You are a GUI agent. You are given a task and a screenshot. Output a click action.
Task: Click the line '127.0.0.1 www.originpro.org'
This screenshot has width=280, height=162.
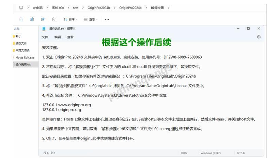[x=66, y=105]
